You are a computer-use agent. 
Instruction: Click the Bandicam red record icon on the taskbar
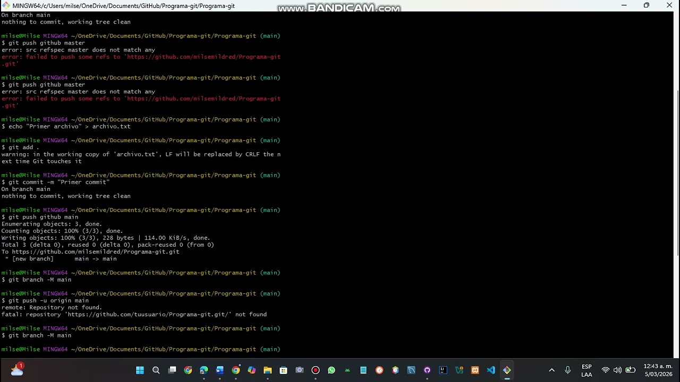(316, 370)
